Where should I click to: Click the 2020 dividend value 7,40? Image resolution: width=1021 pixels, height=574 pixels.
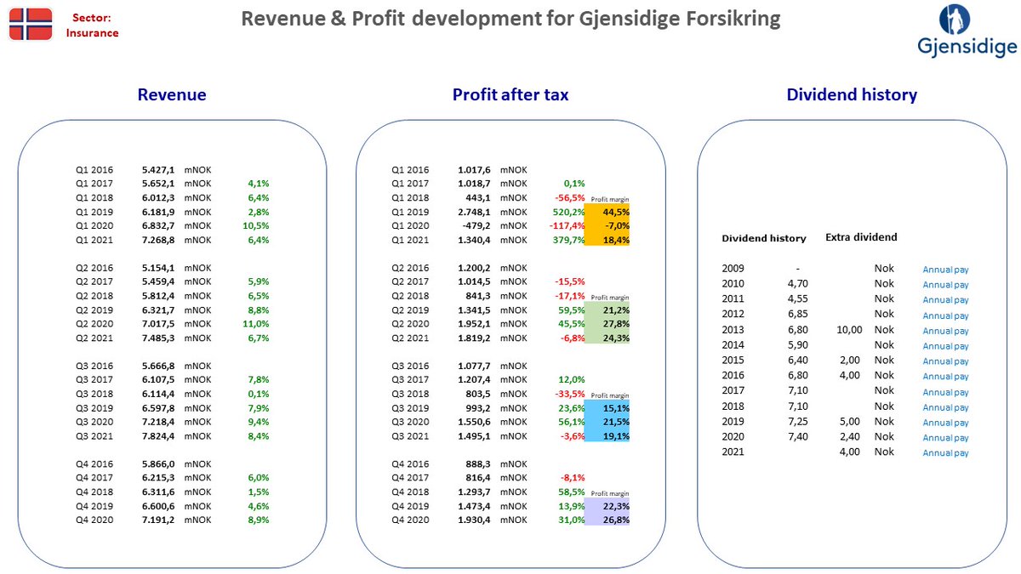click(x=798, y=436)
